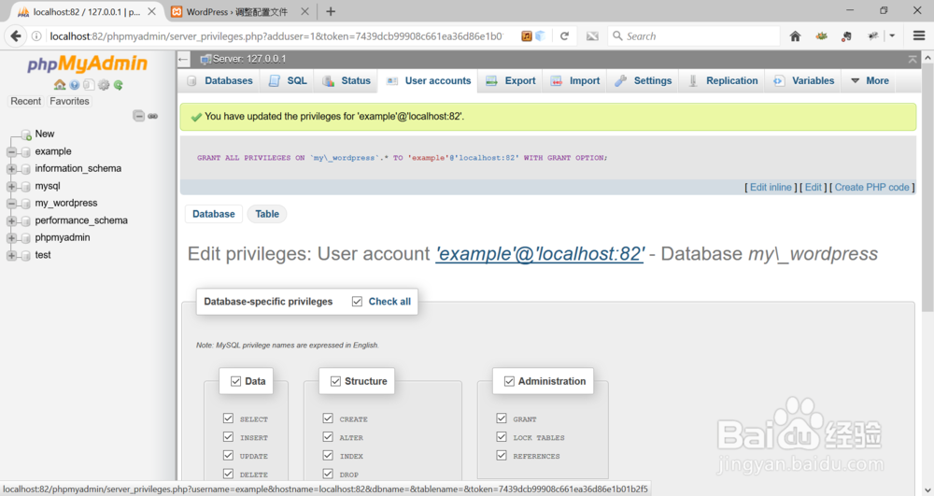This screenshot has width=934, height=496.
Task: Open the More dropdown menu
Action: point(870,81)
